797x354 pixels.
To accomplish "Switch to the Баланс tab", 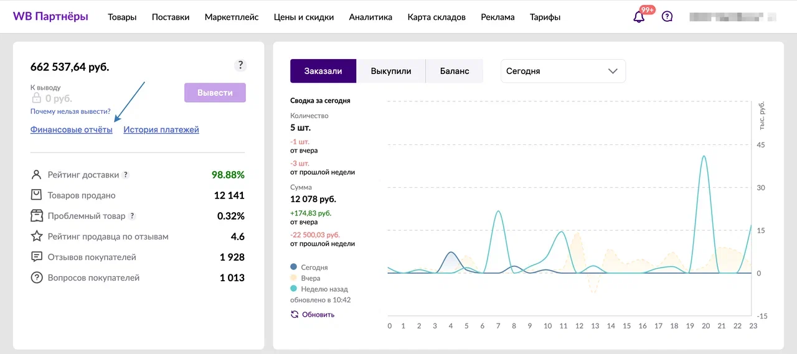I will [x=455, y=71].
